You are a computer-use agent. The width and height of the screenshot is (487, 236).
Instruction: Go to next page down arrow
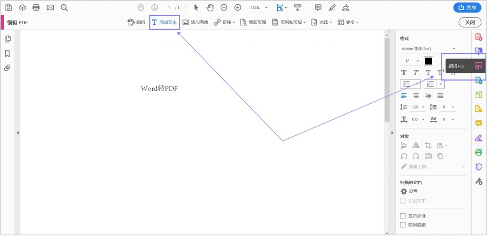pyautogui.click(x=155, y=8)
